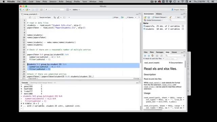Switch to the Viewer tab
This screenshot has height=122, width=217.
pyautogui.click(x=174, y=52)
